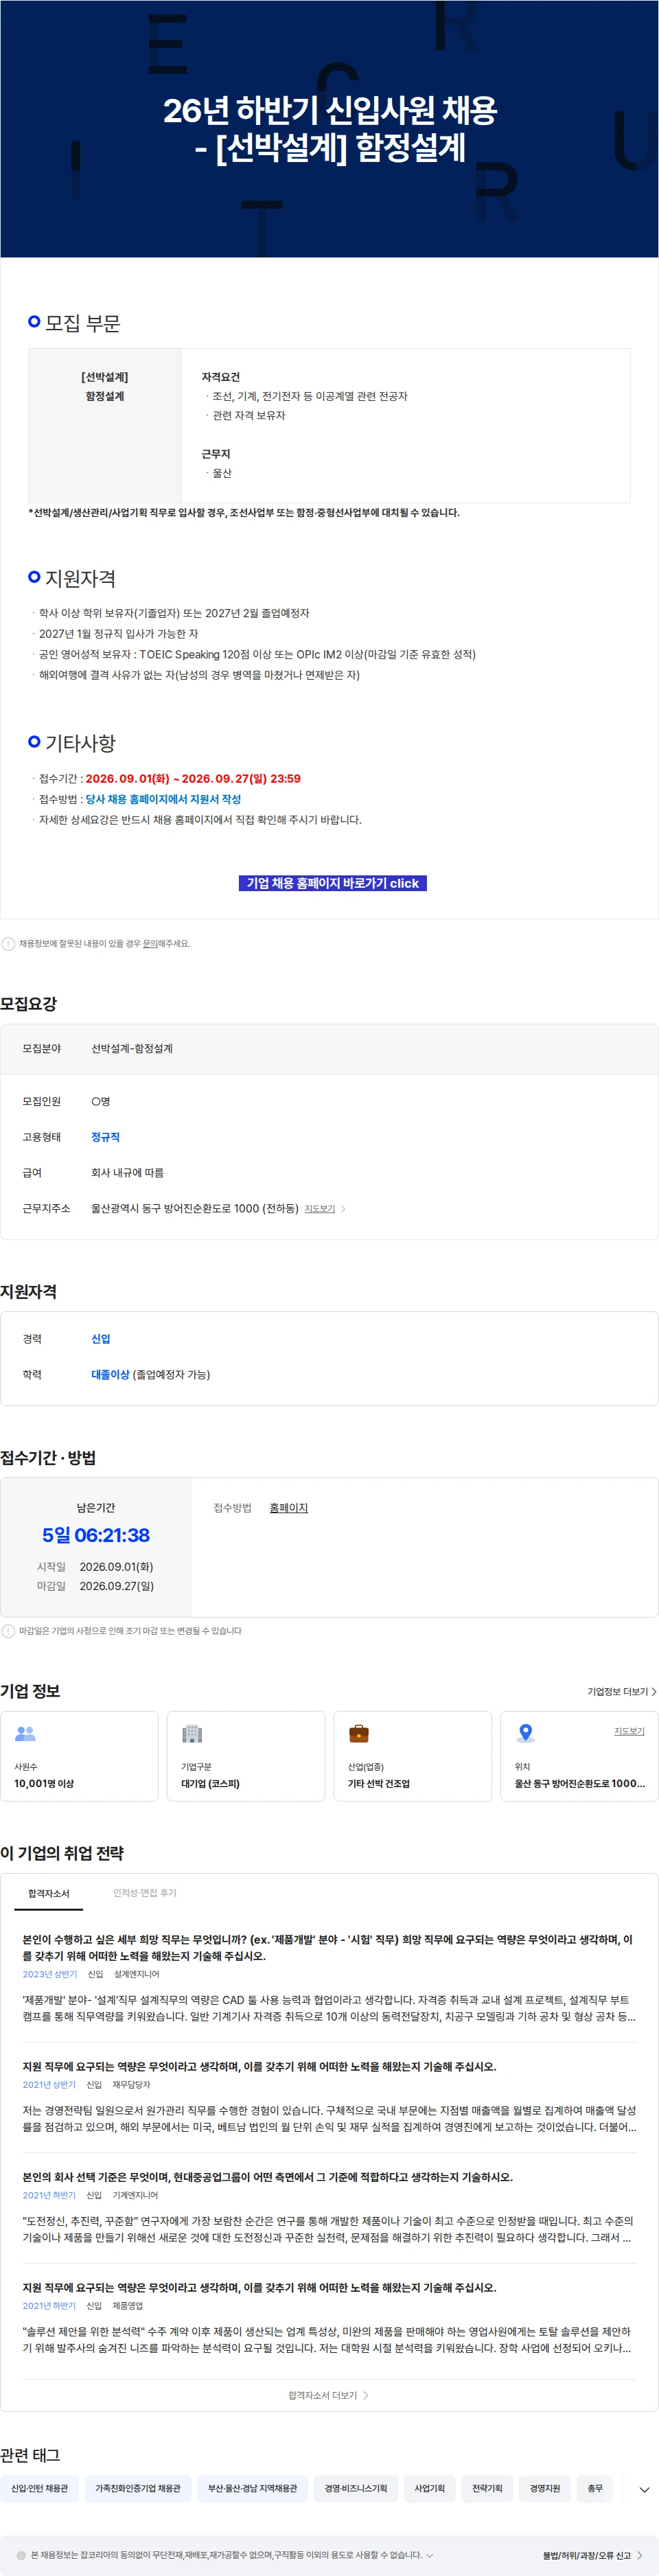Open the essay starting 본인이 수행하고 싶은 세부 희망 직무

click(x=329, y=1947)
